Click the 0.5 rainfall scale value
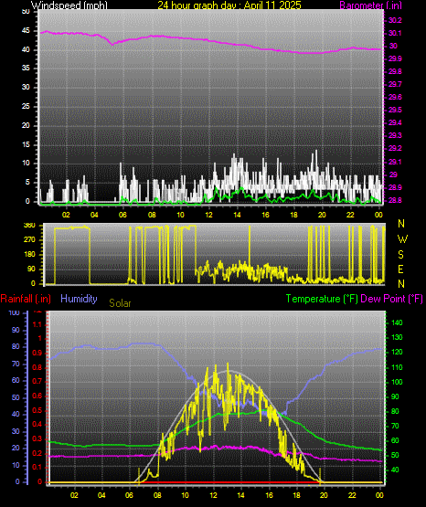Image resolution: width=426 pixels, height=507 pixels. point(37,411)
